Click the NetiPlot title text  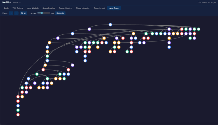[7, 2]
